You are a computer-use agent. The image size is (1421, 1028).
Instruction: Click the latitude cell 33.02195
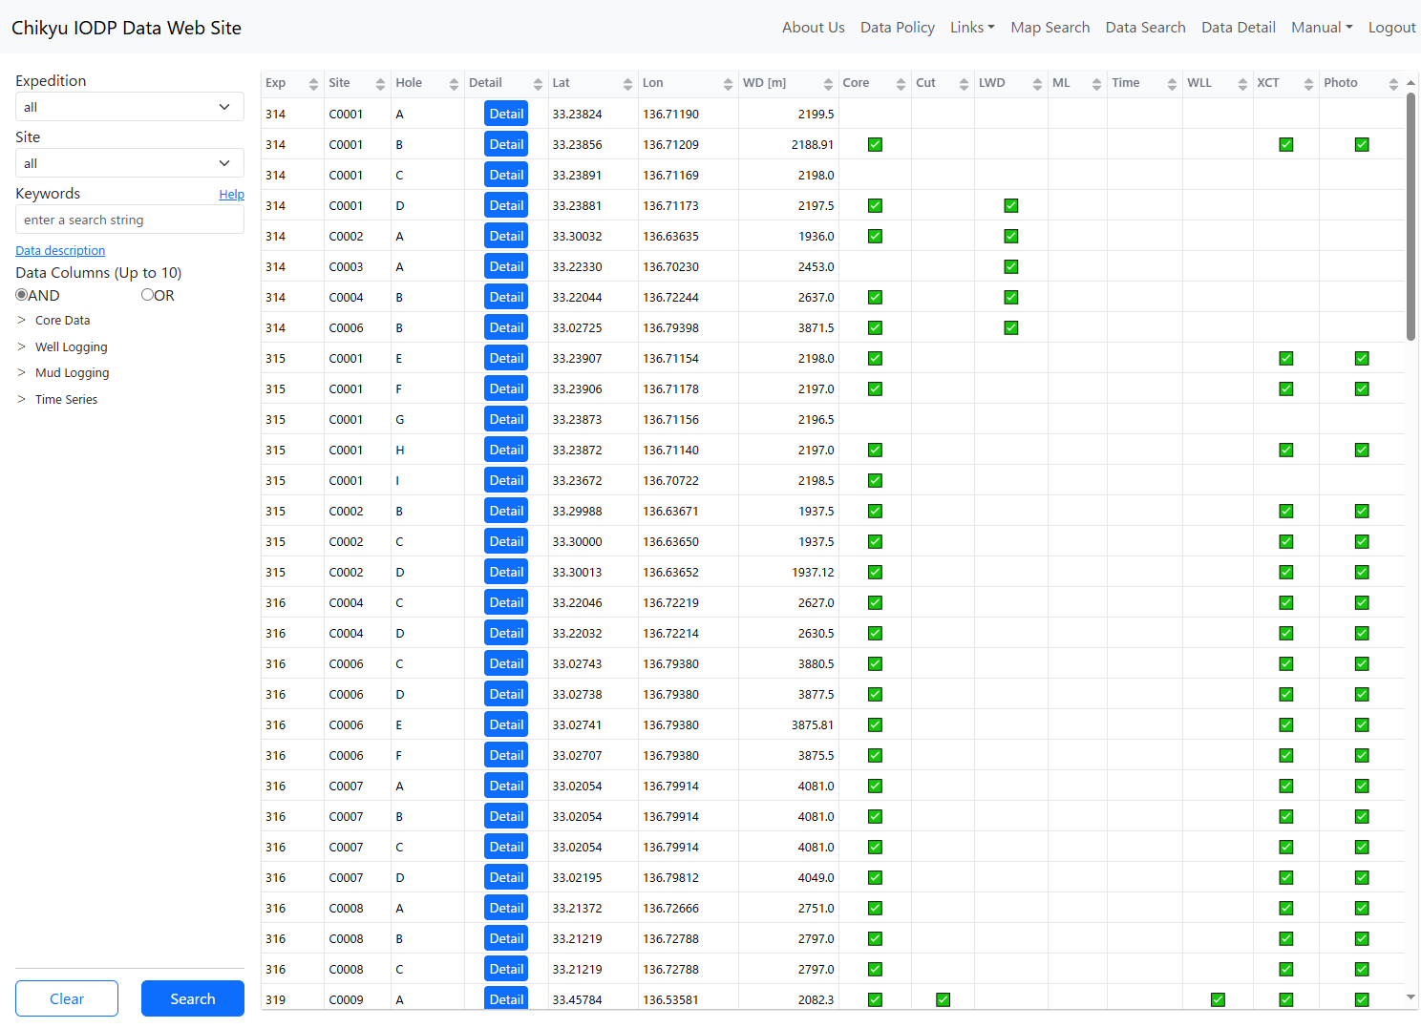point(577,877)
